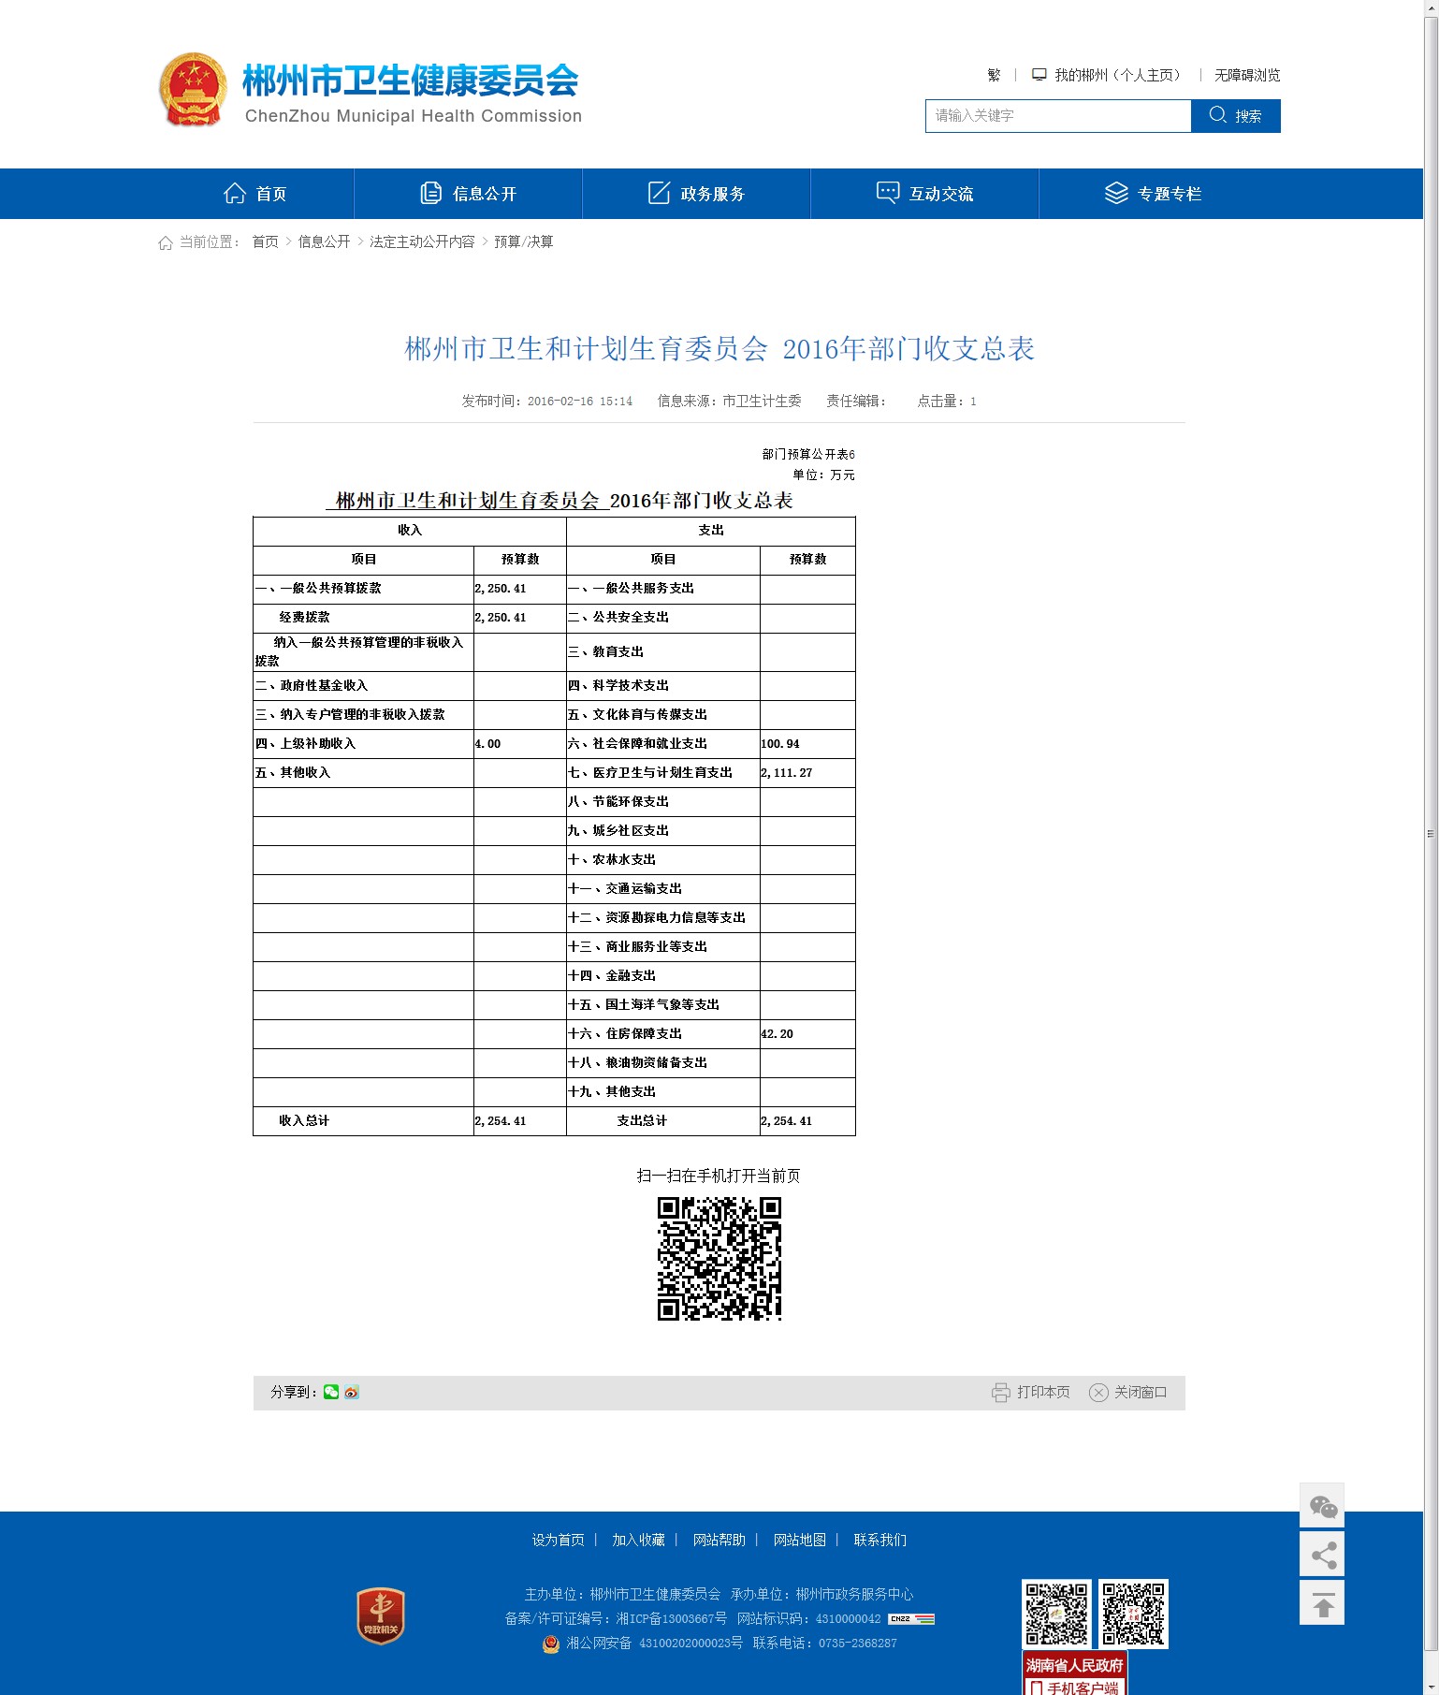
Task: Open the 政务服务 navigation tab
Action: (x=697, y=194)
